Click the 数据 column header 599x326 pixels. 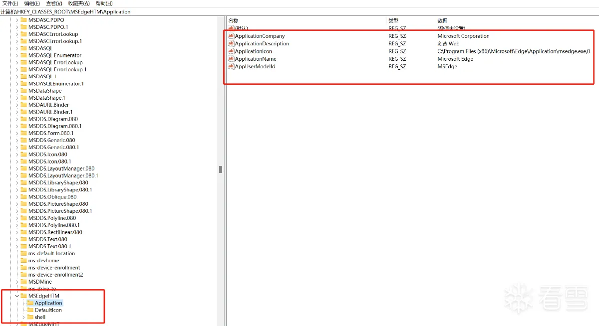pyautogui.click(x=442, y=20)
